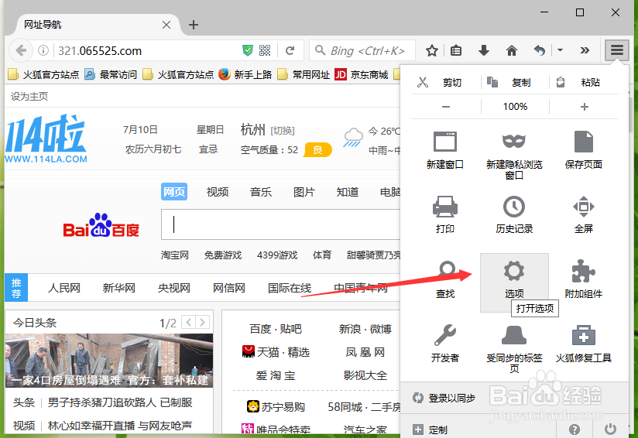Click 登录以同步 sign in to sync
This screenshot has height=438, width=638.
pyautogui.click(x=451, y=398)
